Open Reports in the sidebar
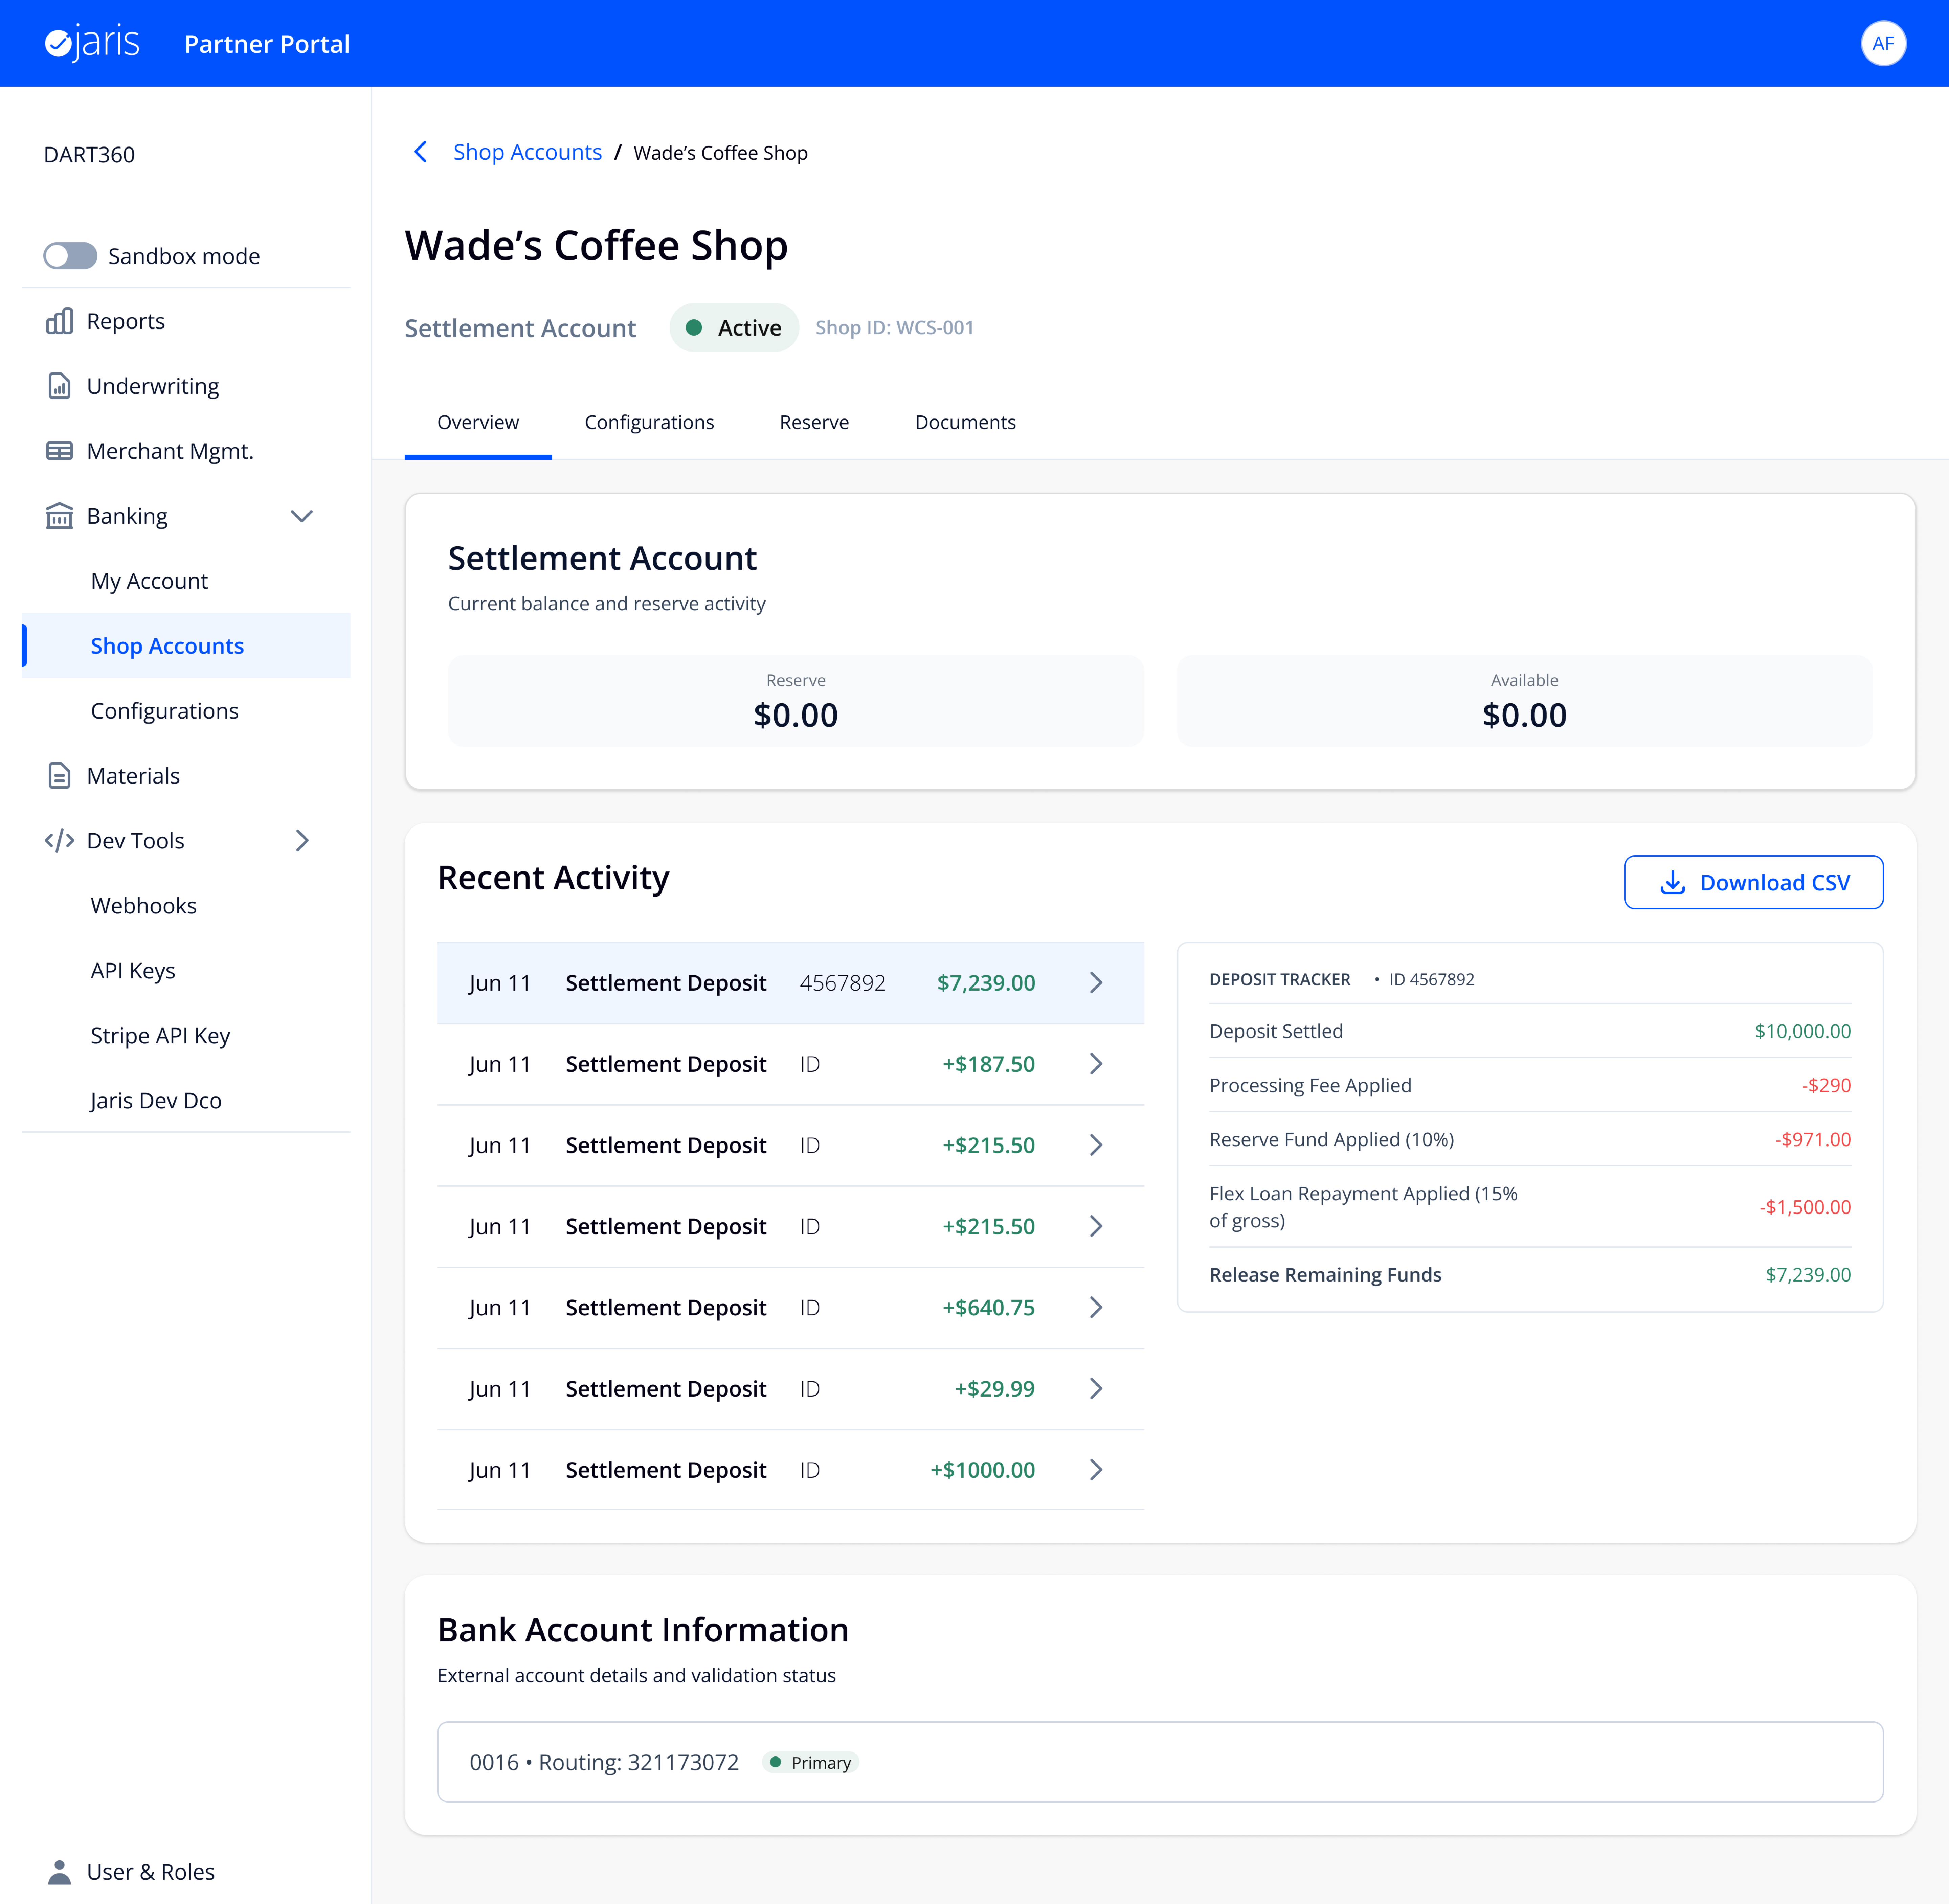1949x1904 pixels. [186, 321]
